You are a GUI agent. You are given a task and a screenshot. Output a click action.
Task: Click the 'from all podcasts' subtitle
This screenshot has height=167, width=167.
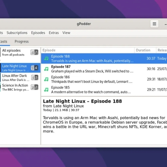click(13, 55)
